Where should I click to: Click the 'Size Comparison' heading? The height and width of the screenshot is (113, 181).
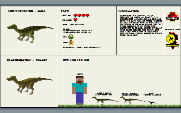pos(76,60)
